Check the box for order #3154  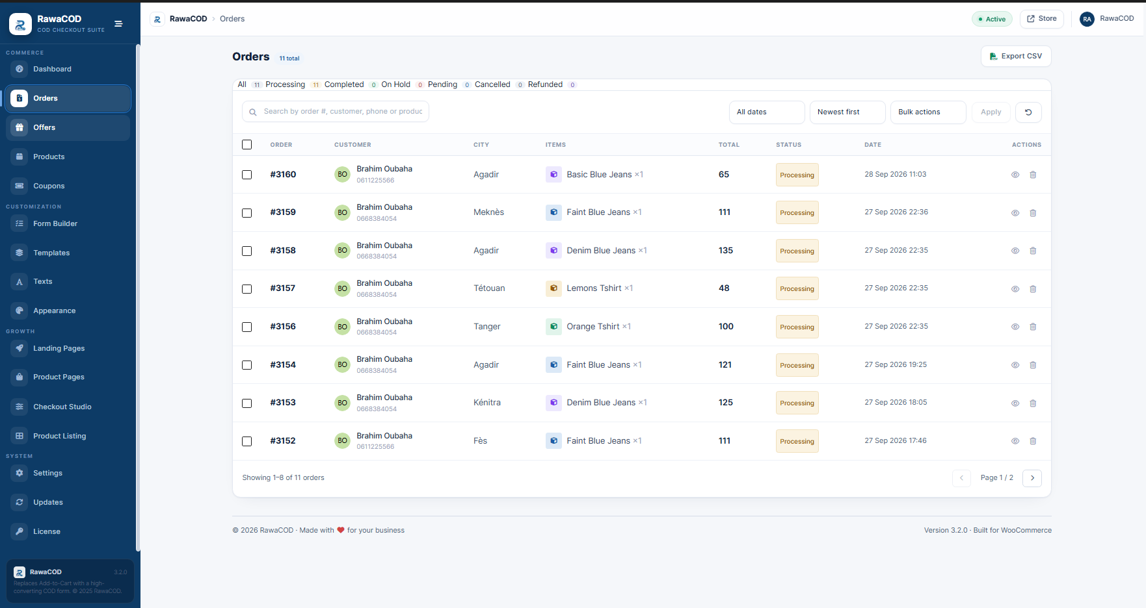tap(247, 365)
